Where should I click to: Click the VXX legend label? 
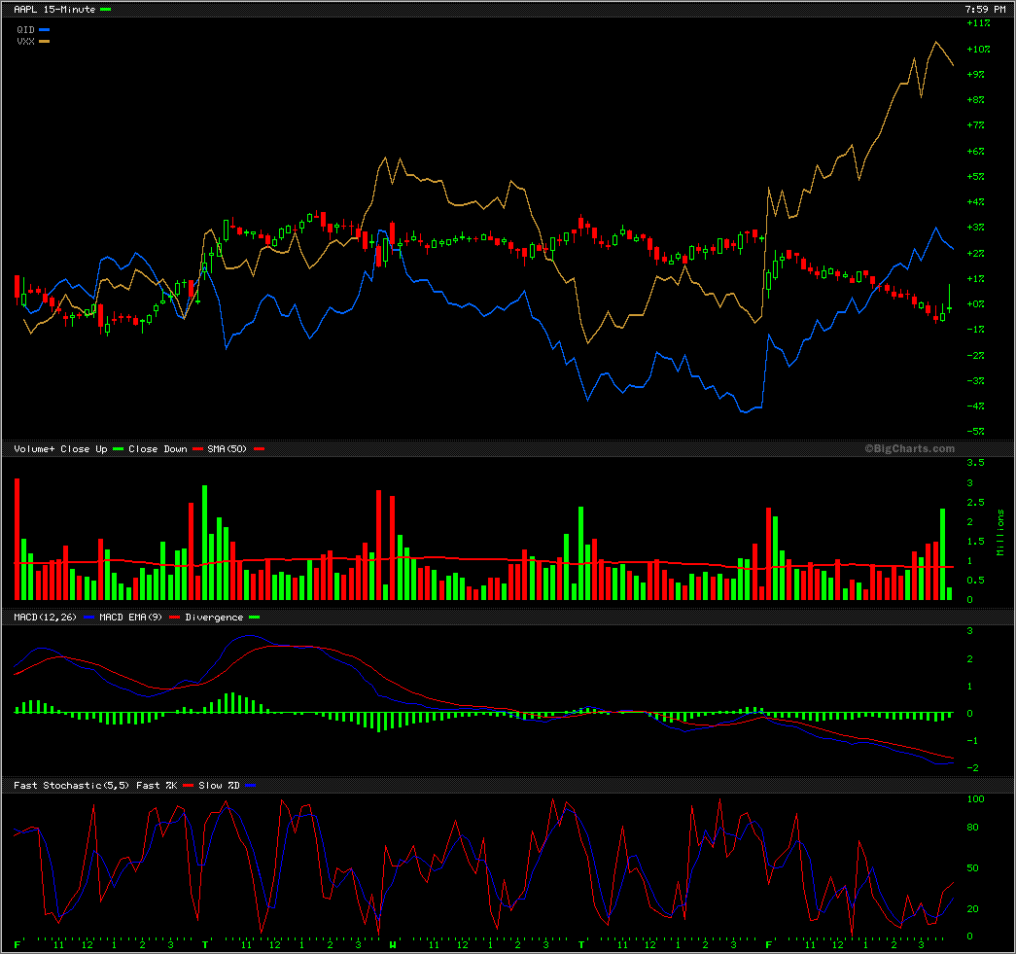point(25,41)
